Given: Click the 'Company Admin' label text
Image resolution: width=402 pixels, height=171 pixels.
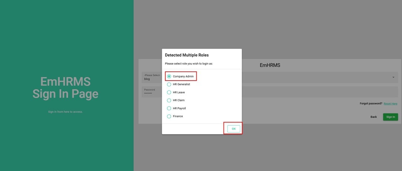Looking at the screenshot, I should (x=184, y=77).
